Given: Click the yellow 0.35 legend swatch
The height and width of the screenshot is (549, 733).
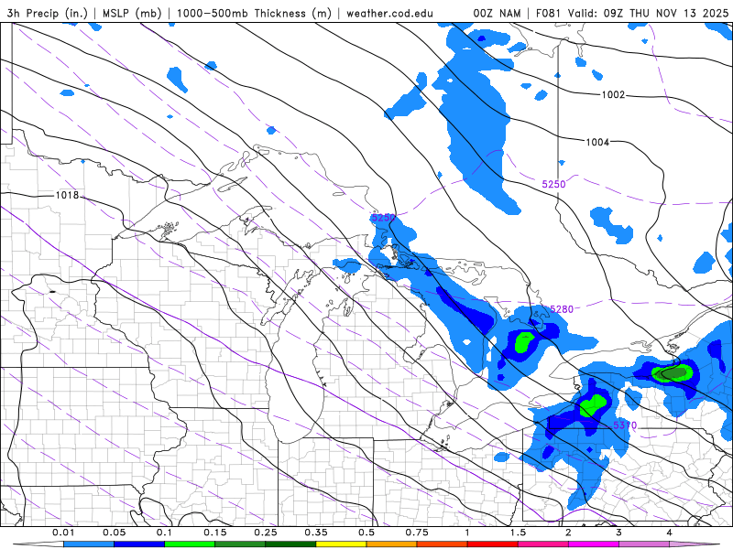Looking at the screenshot, I should tap(341, 544).
